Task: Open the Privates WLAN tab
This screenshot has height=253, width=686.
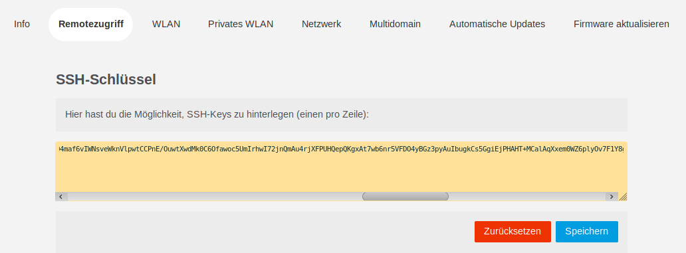Action: [241, 24]
